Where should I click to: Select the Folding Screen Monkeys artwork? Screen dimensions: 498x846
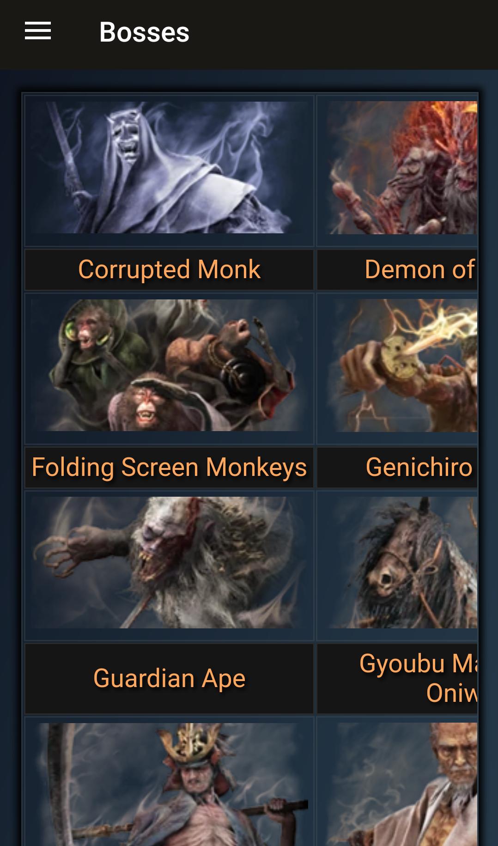[169, 365]
